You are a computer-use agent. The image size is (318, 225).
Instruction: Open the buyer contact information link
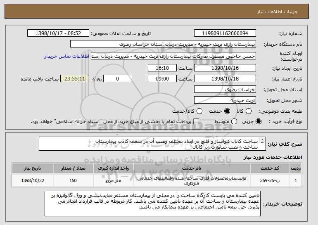tap(67, 56)
